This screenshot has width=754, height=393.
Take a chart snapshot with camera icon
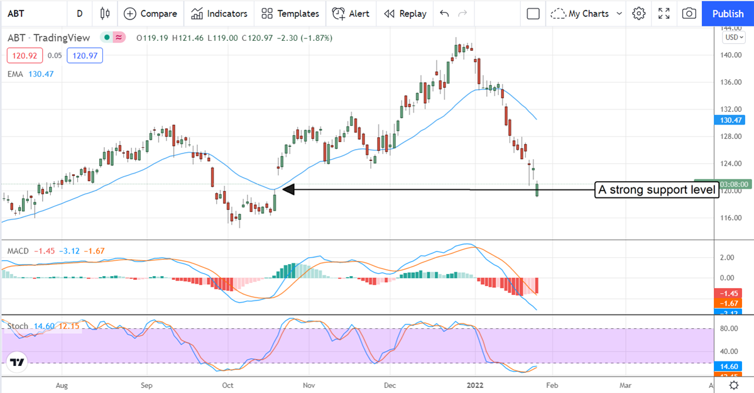(x=689, y=13)
